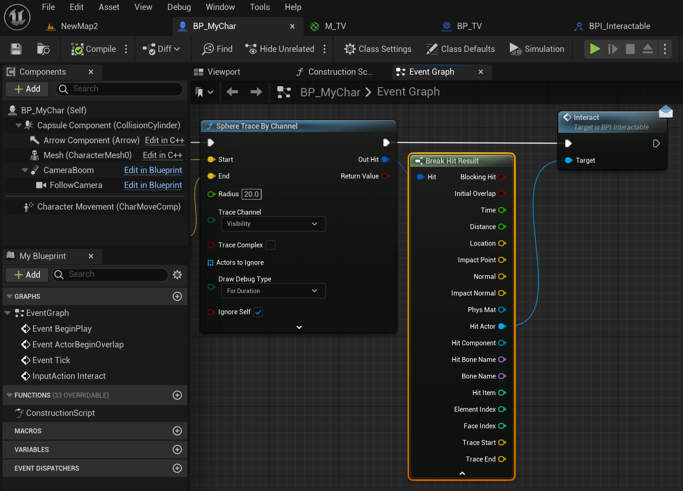Open graph bookmarks dropdown

tap(204, 92)
